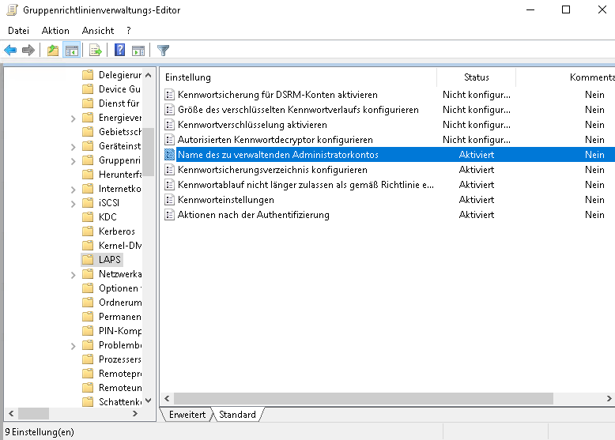This screenshot has height=440, width=615.
Task: Click the filter funnel icon
Action: 163,51
